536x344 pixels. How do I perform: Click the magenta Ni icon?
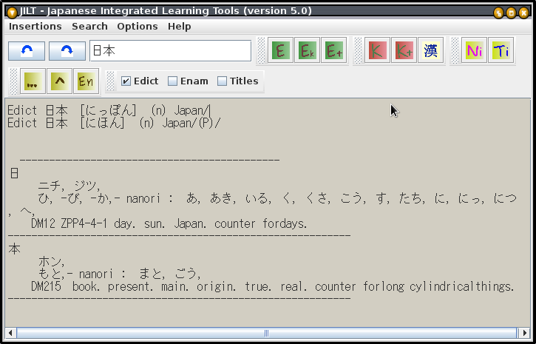(474, 50)
